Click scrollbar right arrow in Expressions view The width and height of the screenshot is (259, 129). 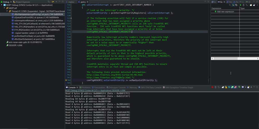pos(257,58)
